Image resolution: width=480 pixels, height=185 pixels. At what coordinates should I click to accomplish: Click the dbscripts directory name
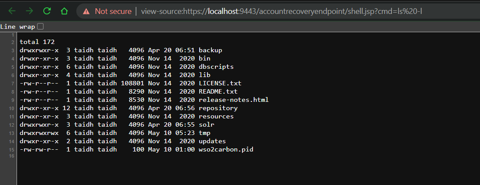coord(216,67)
